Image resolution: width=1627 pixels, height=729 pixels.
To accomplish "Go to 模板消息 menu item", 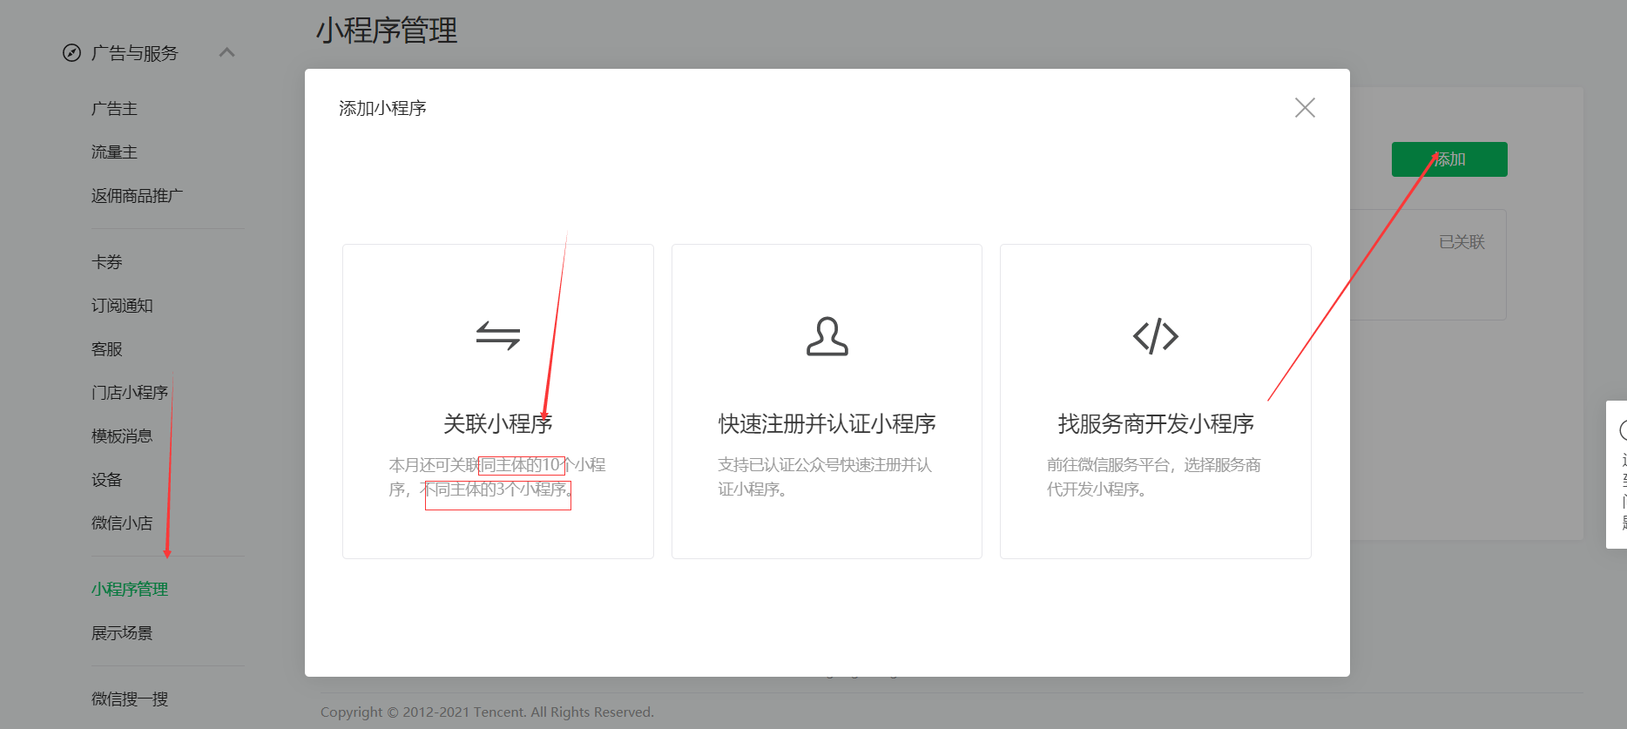I will point(122,436).
